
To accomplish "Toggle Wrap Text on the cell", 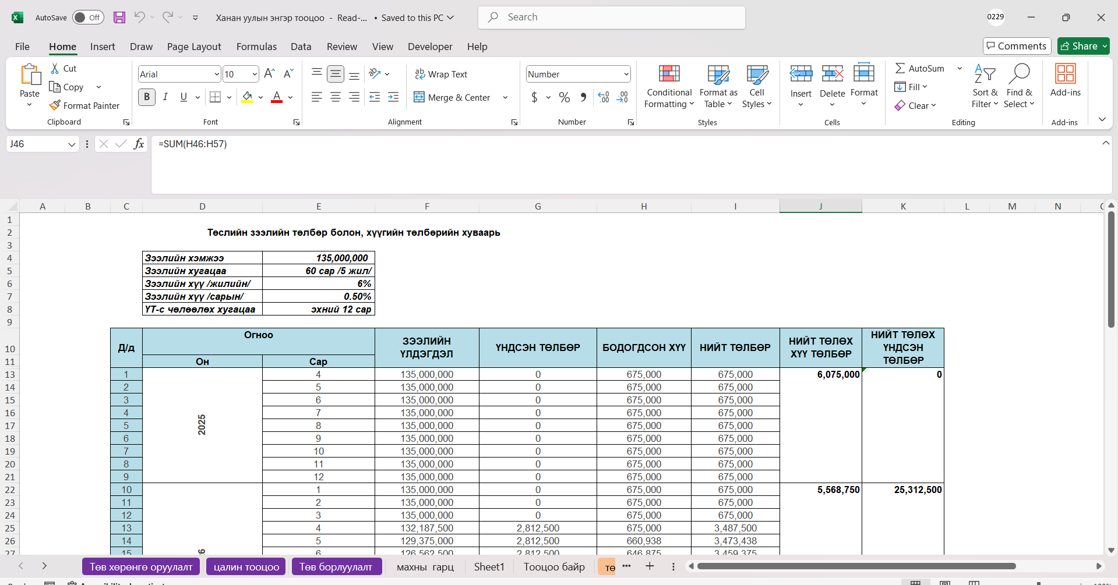I will click(441, 74).
